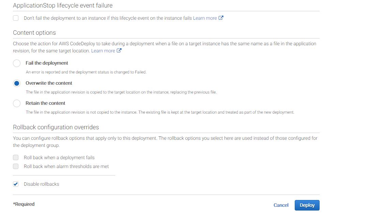This screenshot has height=217, width=384.
Task: Tick Roll back when alarm thresholds are met box
Action: tap(16, 166)
